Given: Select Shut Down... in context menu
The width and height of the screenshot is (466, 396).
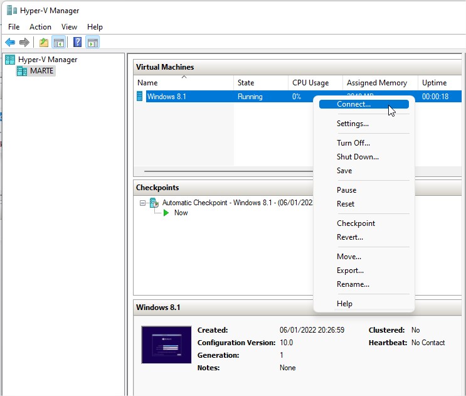Looking at the screenshot, I should coord(364,157).
